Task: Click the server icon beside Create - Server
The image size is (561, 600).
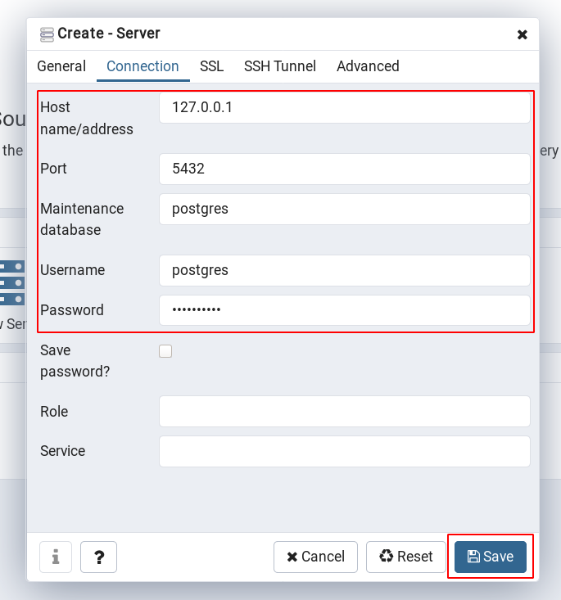Action: [47, 34]
